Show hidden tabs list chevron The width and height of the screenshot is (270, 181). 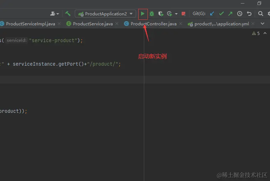(x=263, y=24)
